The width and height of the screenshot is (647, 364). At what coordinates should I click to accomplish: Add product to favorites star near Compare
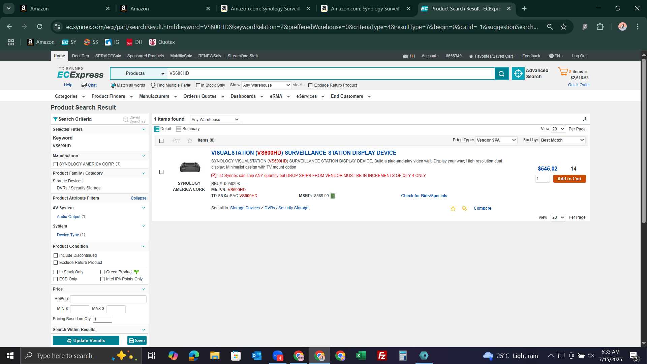click(453, 209)
